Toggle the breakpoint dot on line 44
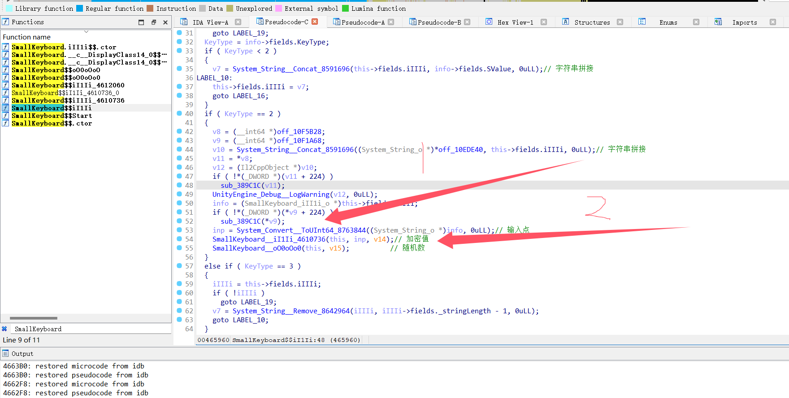 (179, 149)
